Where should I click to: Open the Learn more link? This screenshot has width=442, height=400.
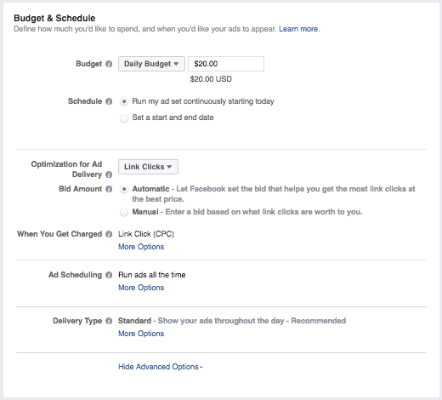tap(298, 29)
